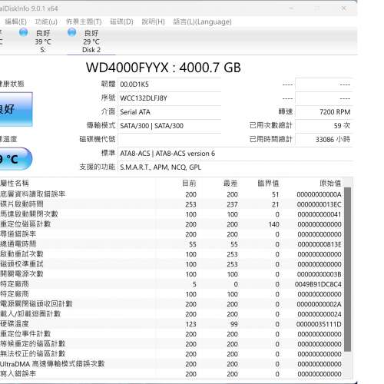Screen dimensions: 384x384
Task: Select the 底層資料讀取錯誤率 attribute row
Action: (171, 194)
